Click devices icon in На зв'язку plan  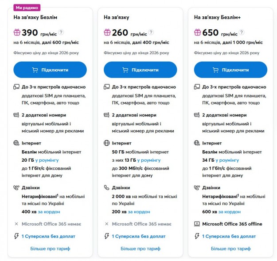point(106,87)
